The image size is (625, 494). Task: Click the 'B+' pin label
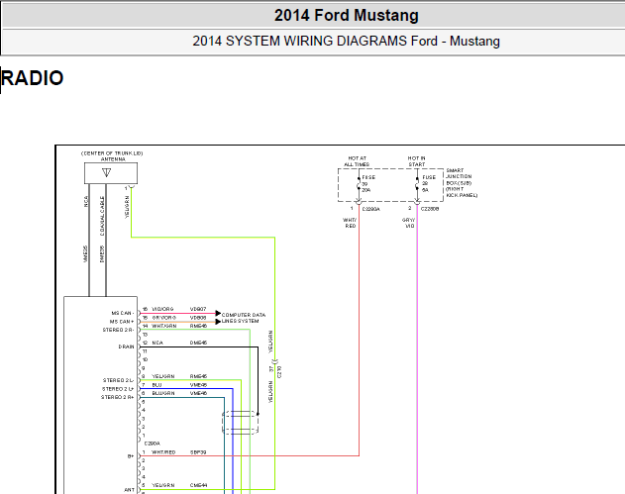pos(131,456)
